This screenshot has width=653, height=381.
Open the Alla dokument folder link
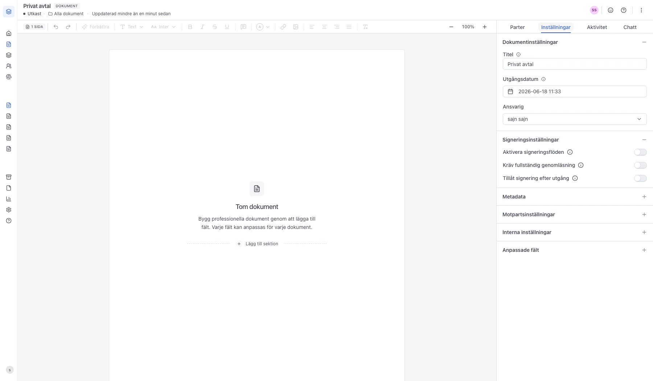(66, 14)
